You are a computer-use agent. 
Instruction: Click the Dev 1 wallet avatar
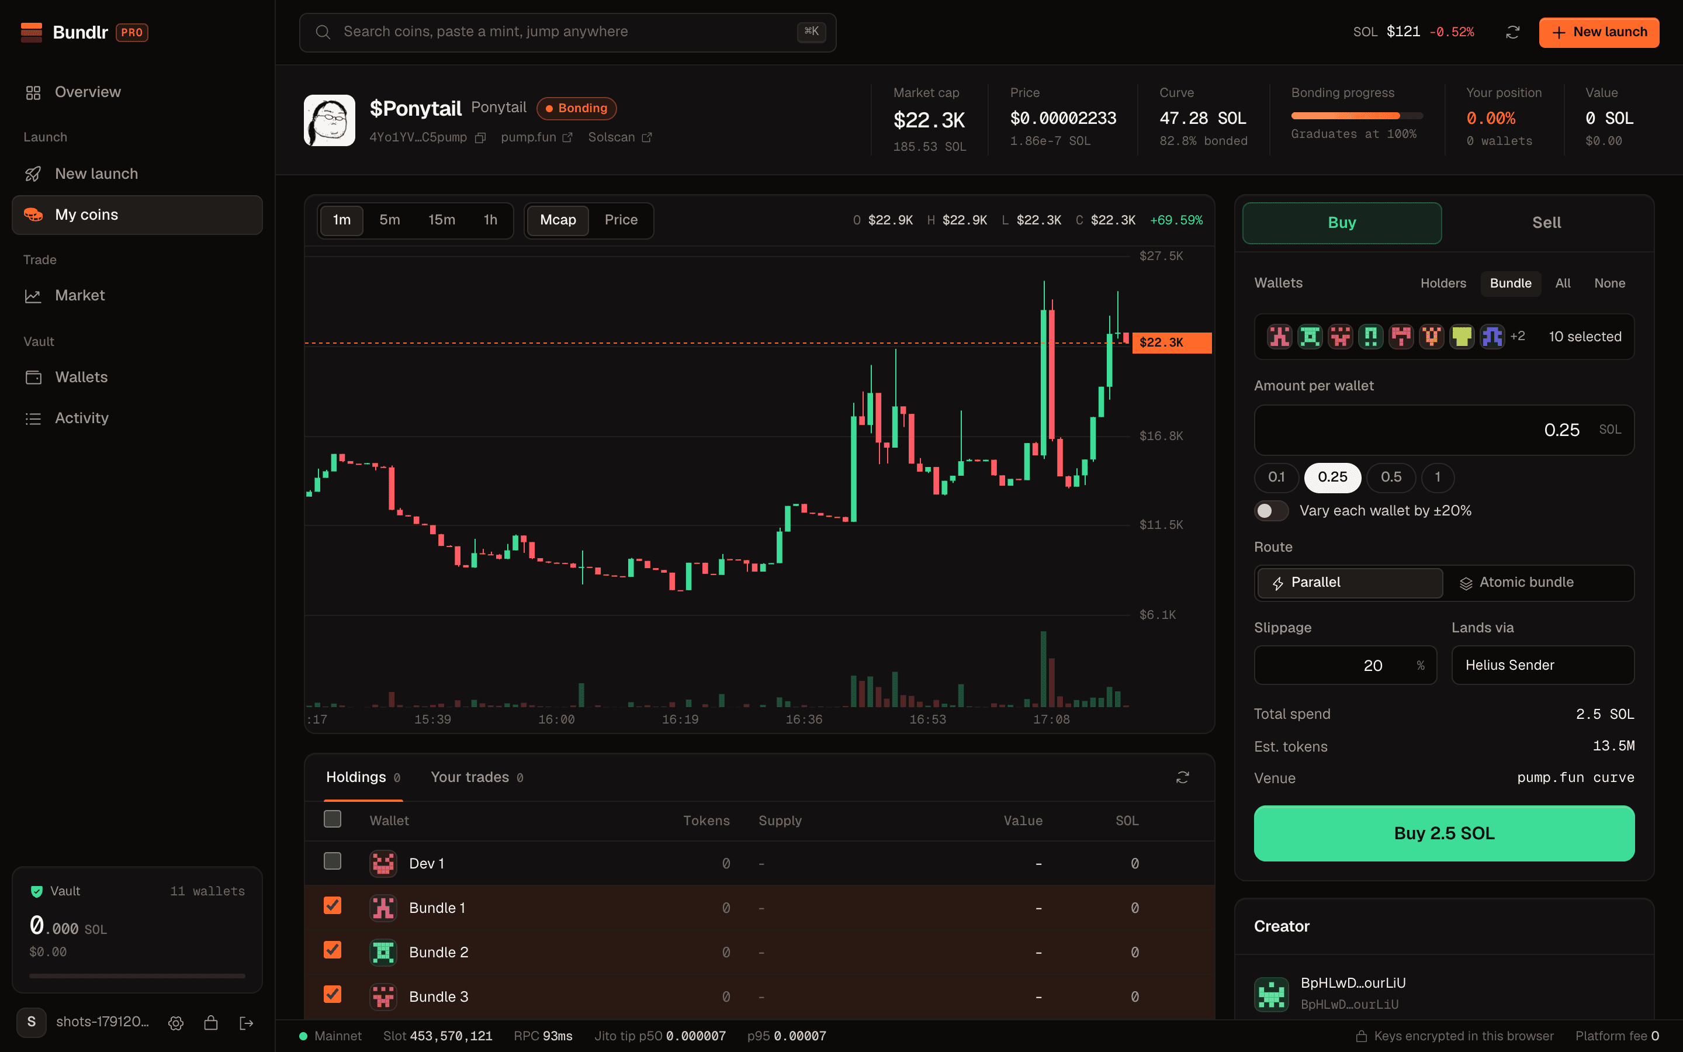(383, 863)
